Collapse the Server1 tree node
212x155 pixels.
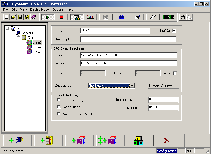[13, 33]
